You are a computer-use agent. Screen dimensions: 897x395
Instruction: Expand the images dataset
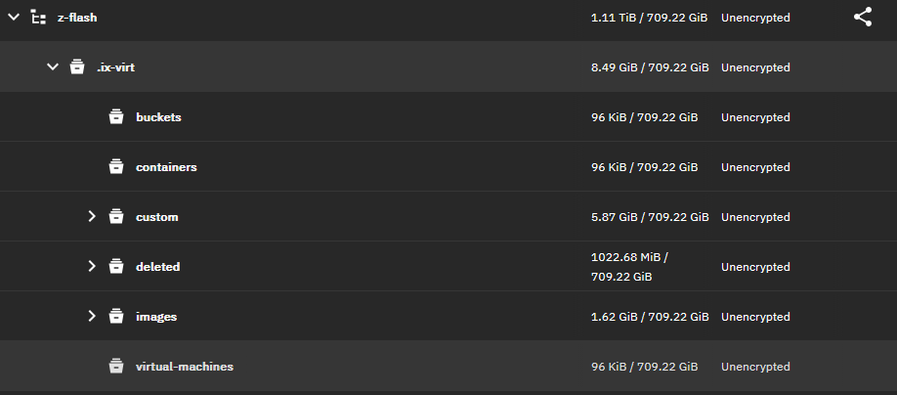tap(92, 316)
